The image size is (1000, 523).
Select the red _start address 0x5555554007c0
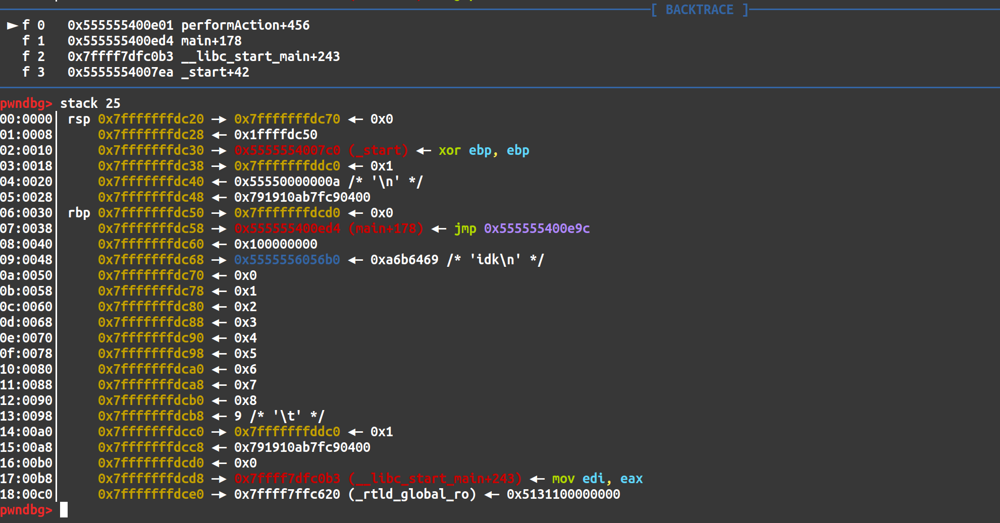(x=287, y=150)
